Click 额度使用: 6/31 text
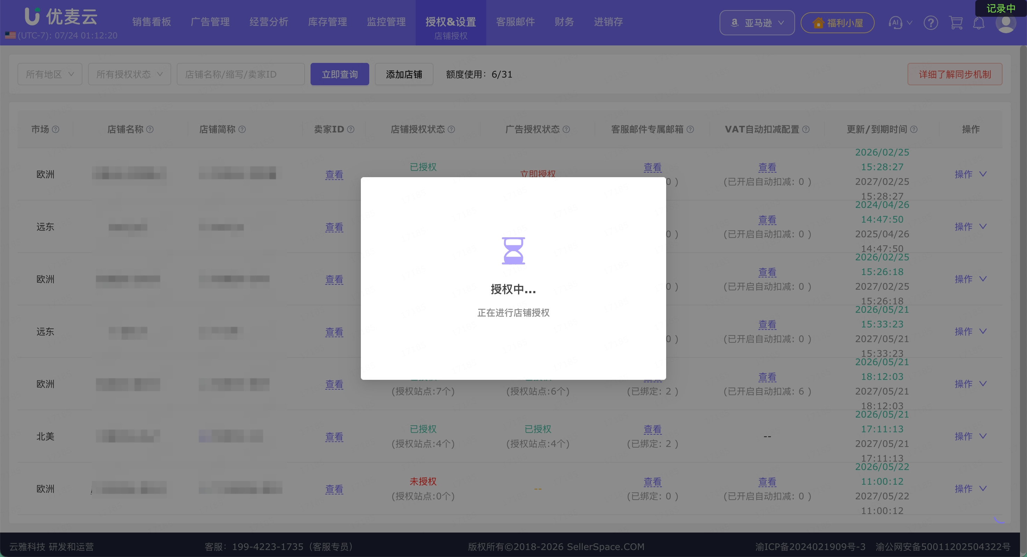Image resolution: width=1027 pixels, height=557 pixels. (479, 74)
